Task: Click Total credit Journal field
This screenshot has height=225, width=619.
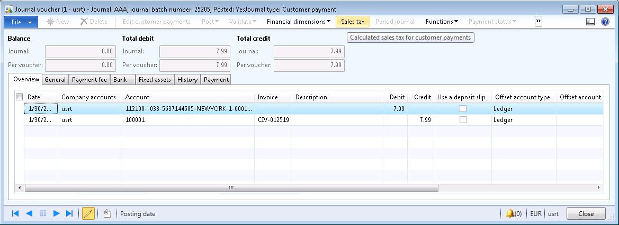Action: tap(309, 51)
